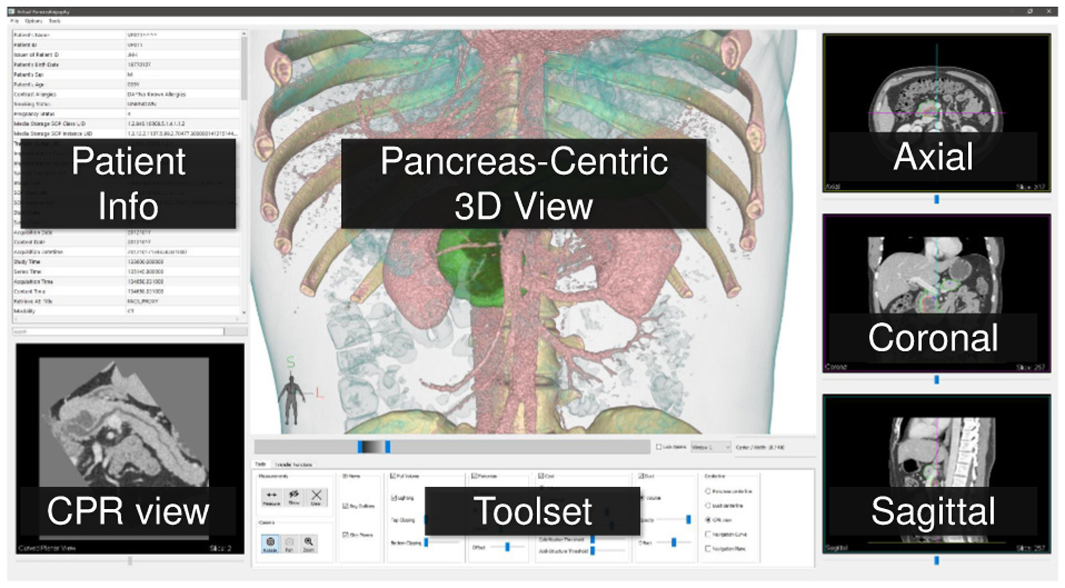Toggle the Pancreas checkbox

474,476
